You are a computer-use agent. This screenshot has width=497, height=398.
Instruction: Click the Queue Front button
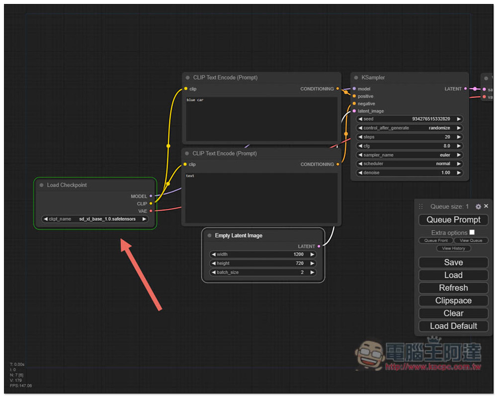[x=436, y=241]
